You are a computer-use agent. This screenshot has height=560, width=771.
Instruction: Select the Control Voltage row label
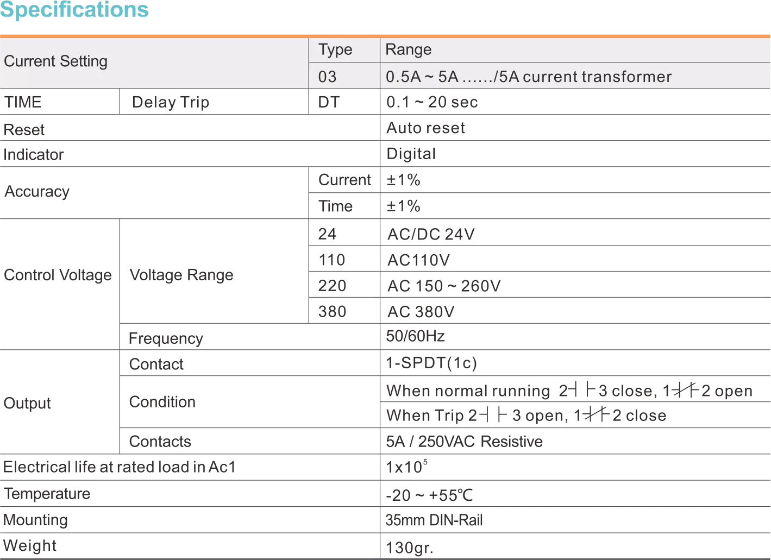(x=58, y=275)
